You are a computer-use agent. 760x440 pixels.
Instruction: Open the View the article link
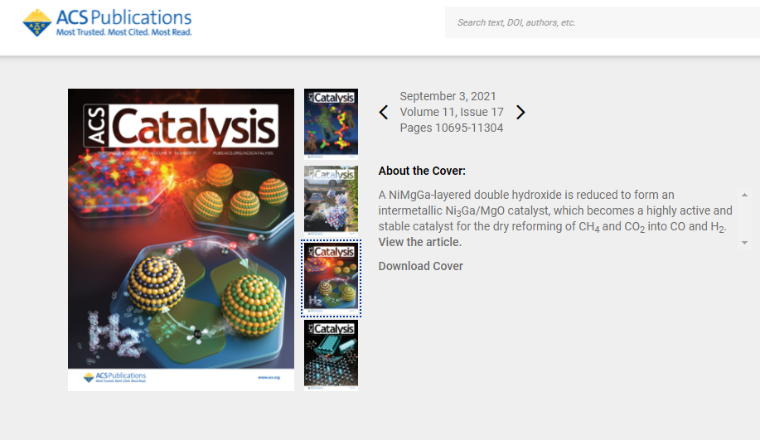coord(419,242)
